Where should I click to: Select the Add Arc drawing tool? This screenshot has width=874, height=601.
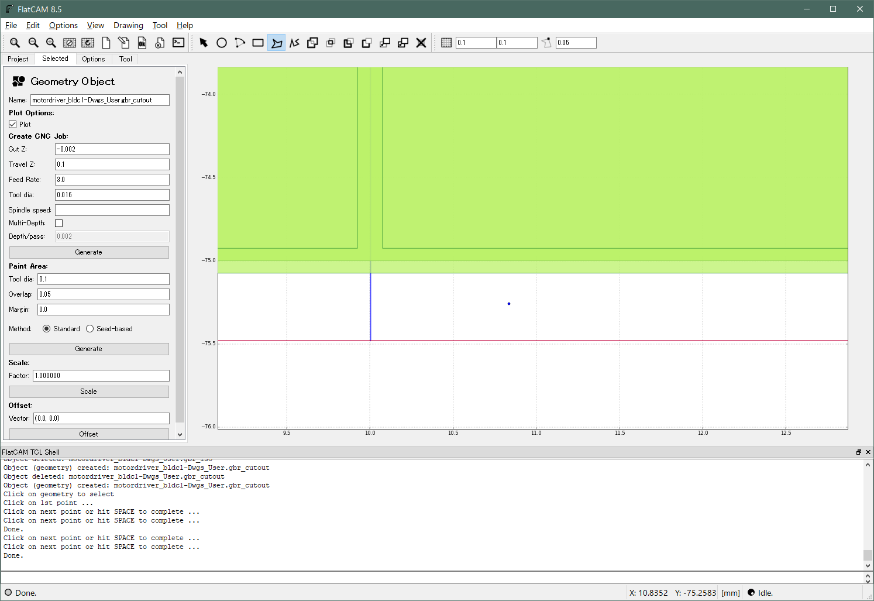click(x=240, y=43)
